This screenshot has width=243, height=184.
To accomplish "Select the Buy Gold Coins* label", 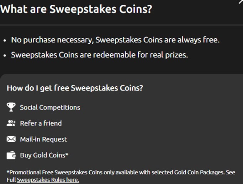I will (x=44, y=155).
